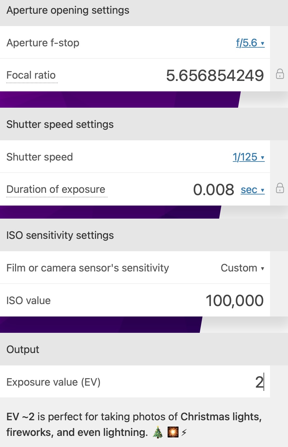Viewport: 288px width, 447px height.
Task: Open the 1/125 shutter speed dropdown
Action: tap(248, 157)
